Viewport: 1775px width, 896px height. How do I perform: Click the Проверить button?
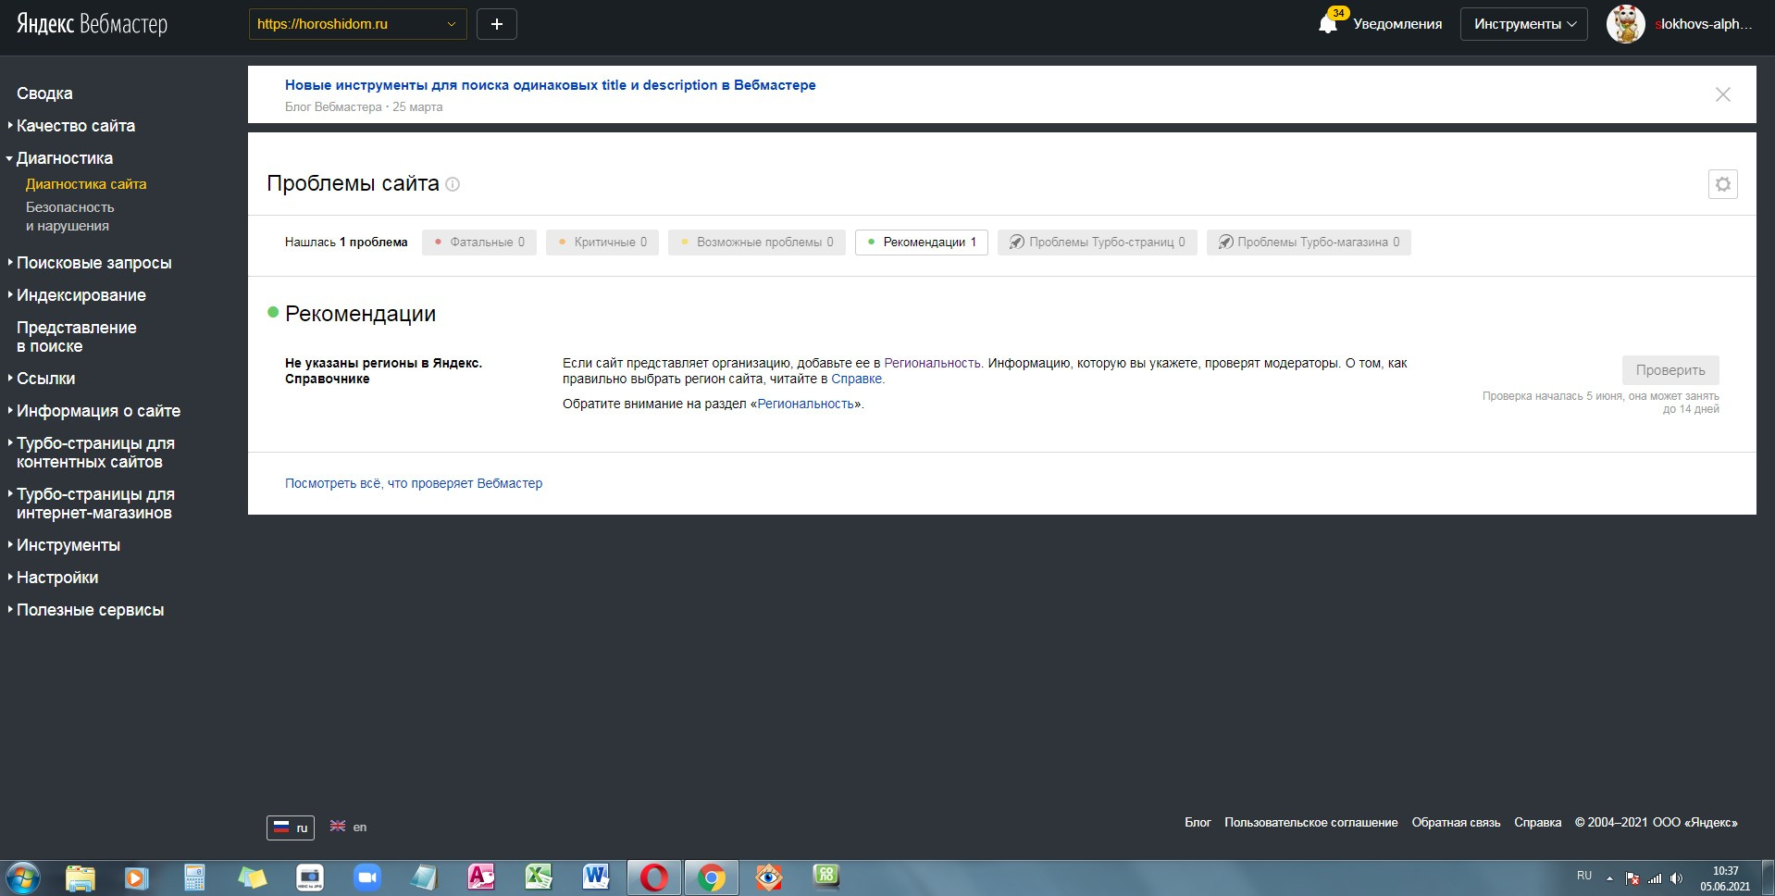coord(1670,370)
